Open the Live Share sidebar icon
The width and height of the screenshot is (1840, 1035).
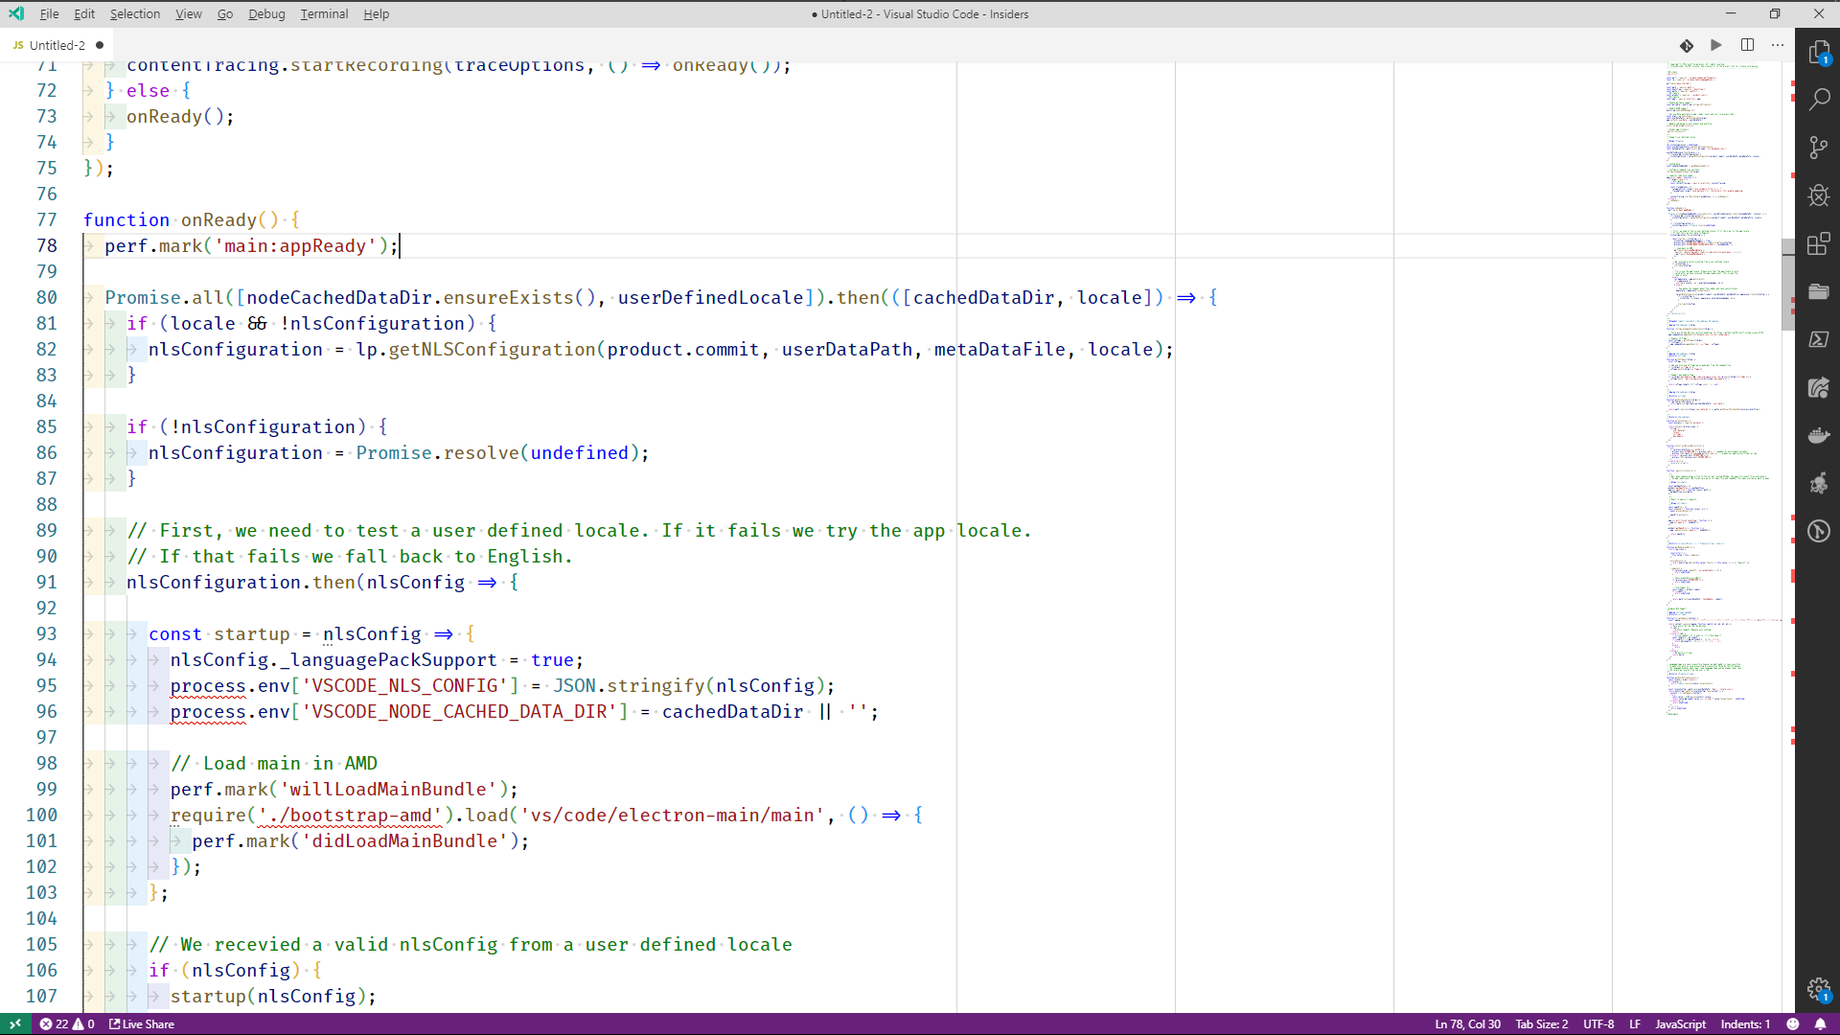point(1818,387)
